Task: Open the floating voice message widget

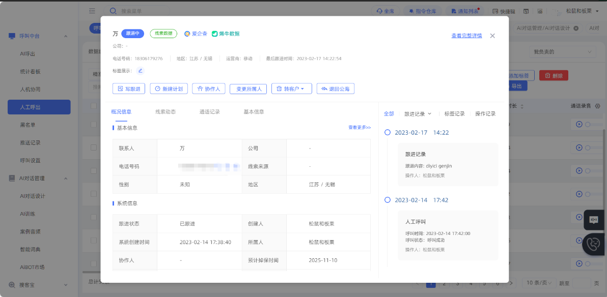Action: pyautogui.click(x=594, y=220)
